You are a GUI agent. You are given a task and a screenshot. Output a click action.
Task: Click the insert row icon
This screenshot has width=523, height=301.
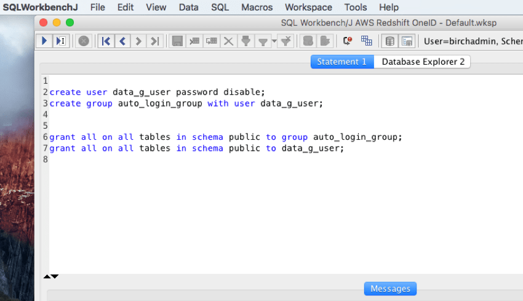click(x=194, y=41)
